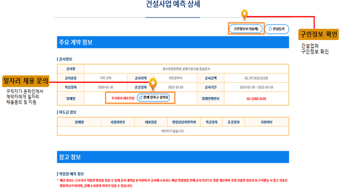341x193 pixels.
Task: Select the period 2020-01-30 ~ 2022-10-28
Action: tap(256, 87)
